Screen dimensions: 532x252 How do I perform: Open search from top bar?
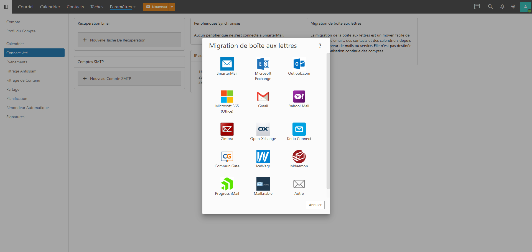(x=490, y=7)
